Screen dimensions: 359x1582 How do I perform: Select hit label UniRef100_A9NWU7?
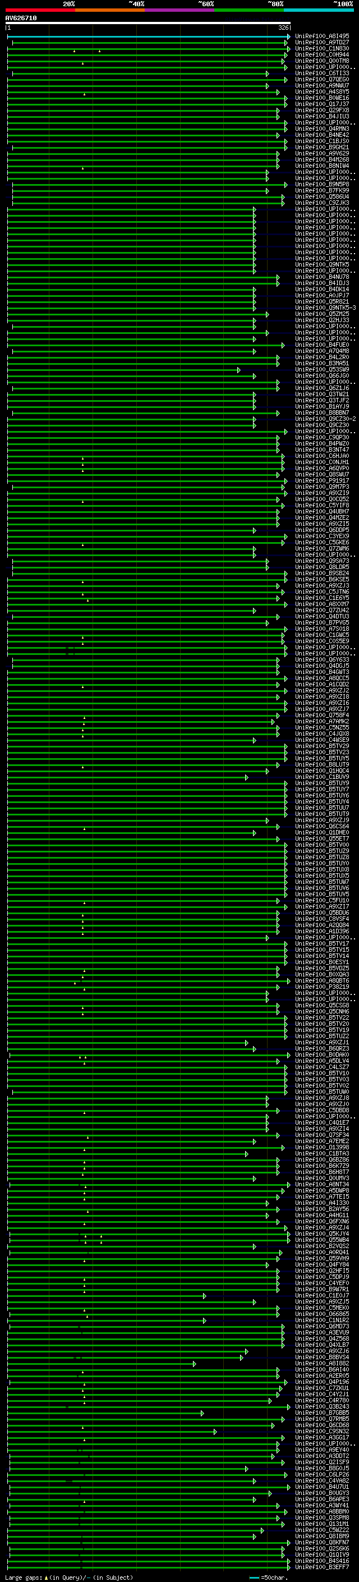coord(322,85)
